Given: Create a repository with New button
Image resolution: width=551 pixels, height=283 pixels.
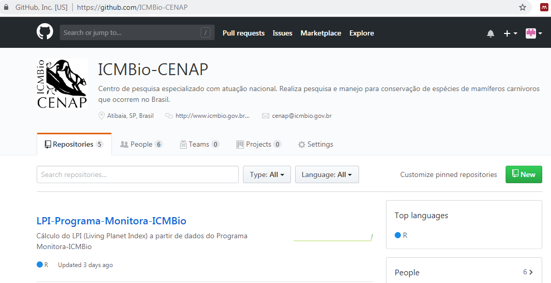Looking at the screenshot, I should click(x=524, y=174).
